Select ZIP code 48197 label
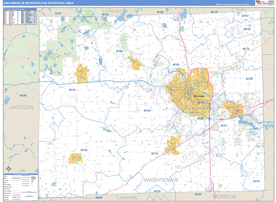The width and height of the screenshot is (276, 202). (224, 125)
